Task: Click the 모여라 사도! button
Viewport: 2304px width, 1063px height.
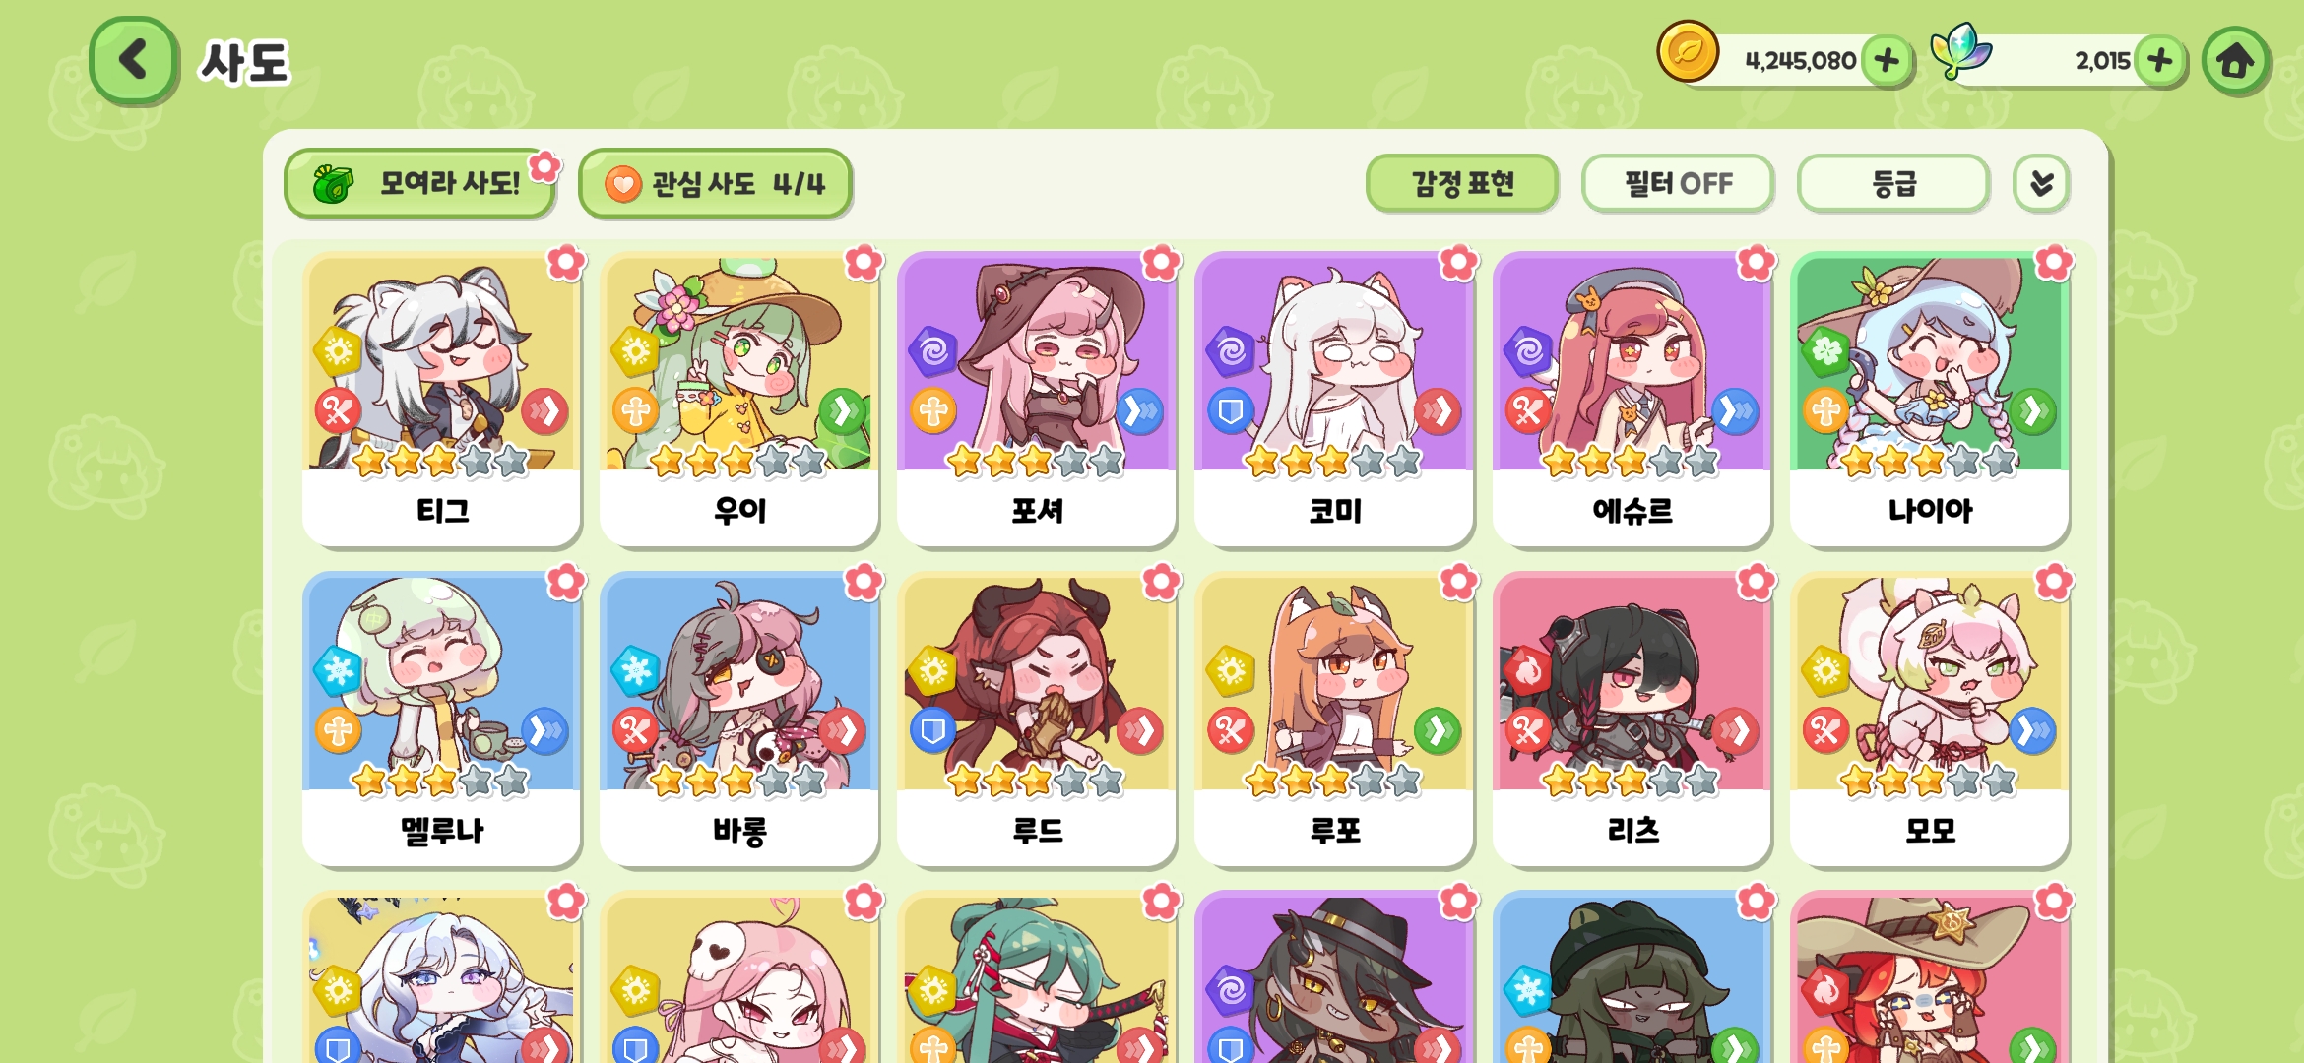Action: pyautogui.click(x=419, y=184)
